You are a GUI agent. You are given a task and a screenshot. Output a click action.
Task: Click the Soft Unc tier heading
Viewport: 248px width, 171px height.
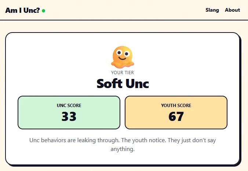(123, 83)
